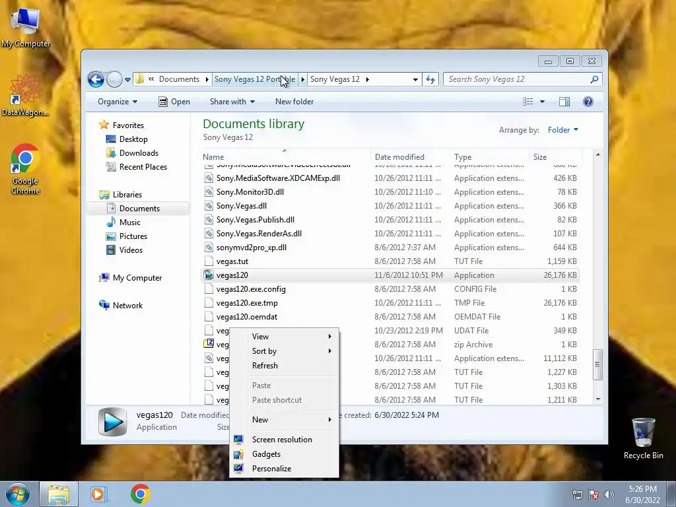The width and height of the screenshot is (676, 507).
Task: Select the Sony.Monitor3D.dll icon
Action: 209,192
